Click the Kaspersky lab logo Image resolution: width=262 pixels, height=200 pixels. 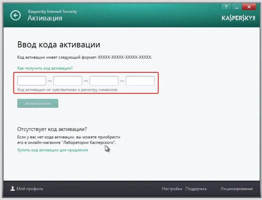tap(238, 18)
